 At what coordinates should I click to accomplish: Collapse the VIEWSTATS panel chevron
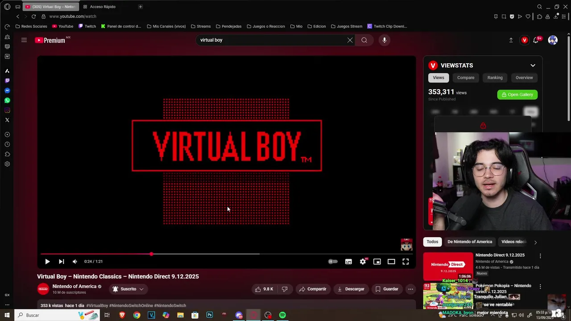click(533, 66)
